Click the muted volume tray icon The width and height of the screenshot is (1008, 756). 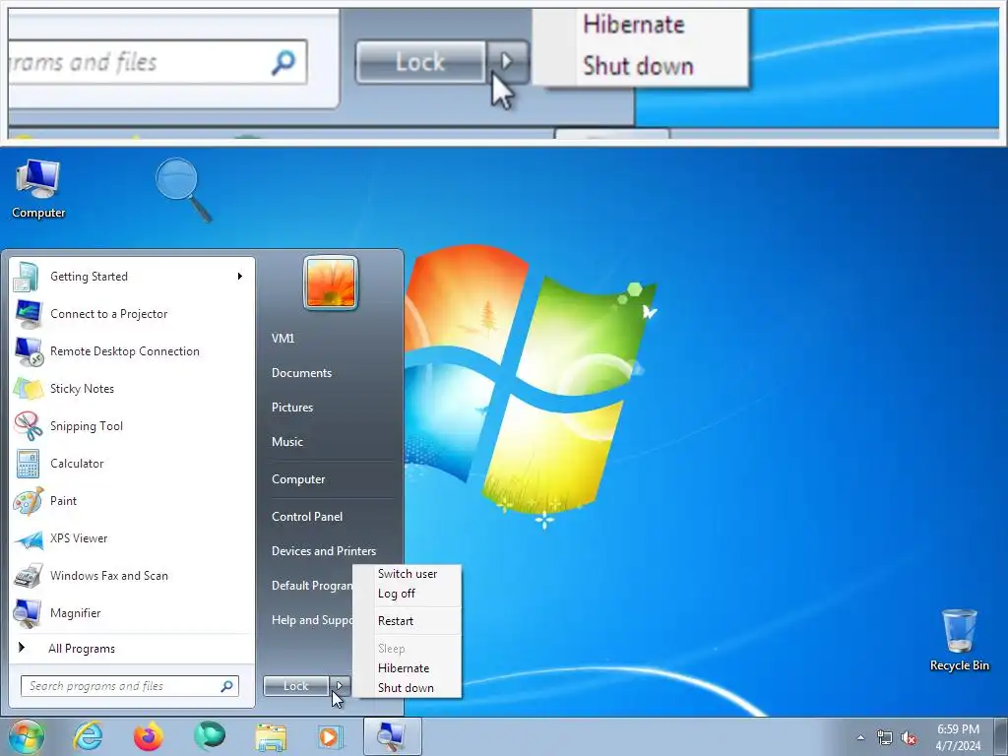click(x=909, y=737)
